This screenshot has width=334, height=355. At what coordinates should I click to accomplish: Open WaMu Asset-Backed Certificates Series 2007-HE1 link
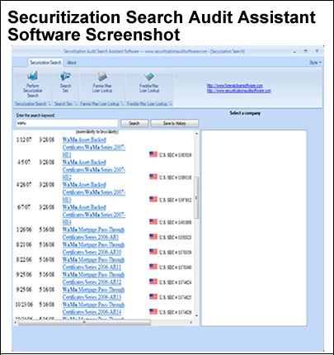point(94,147)
